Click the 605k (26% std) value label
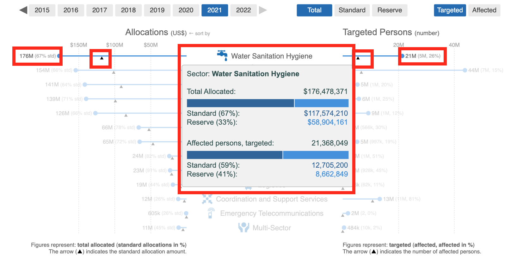Viewport: 523px width, 267px height. pos(165,213)
